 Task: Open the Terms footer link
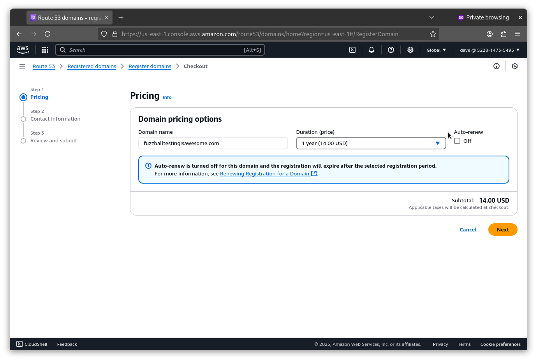(464, 344)
